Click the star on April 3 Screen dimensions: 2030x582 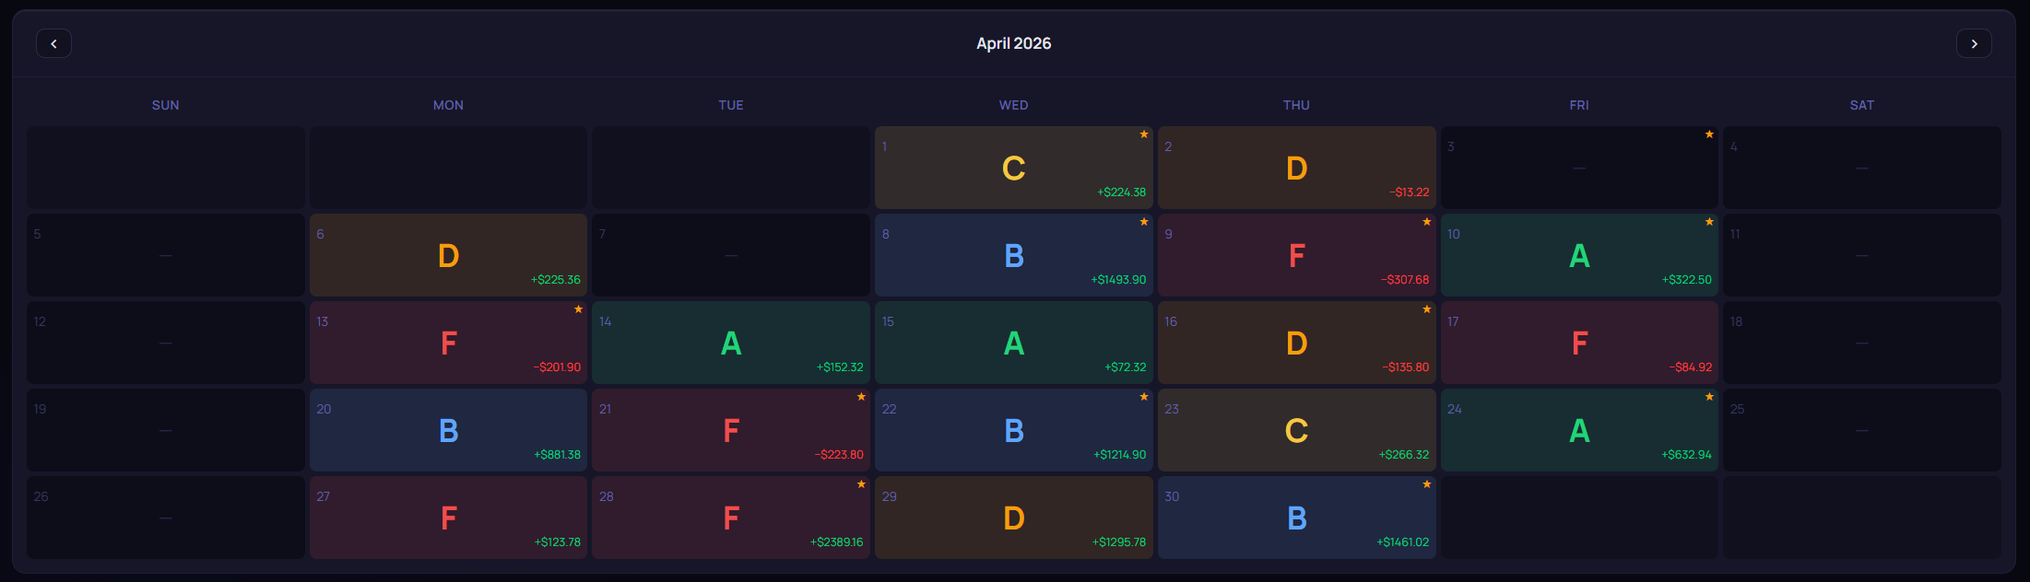coord(1709,134)
